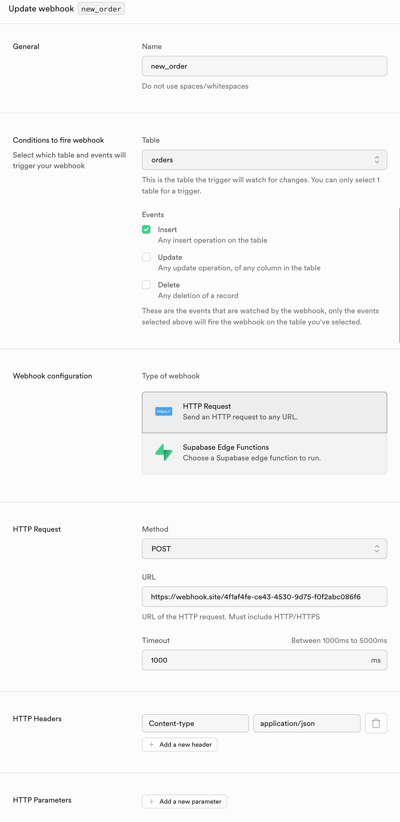The image size is (400, 822).
Task: Click the "Events" label
Action: pos(153,215)
